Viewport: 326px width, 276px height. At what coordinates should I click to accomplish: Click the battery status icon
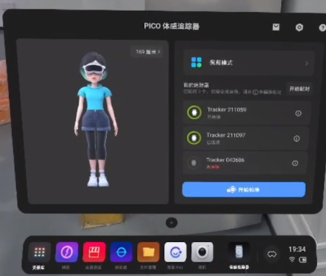303,260
